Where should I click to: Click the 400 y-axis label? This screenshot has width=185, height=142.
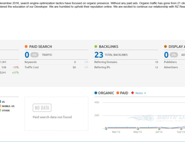[x=97, y=102]
